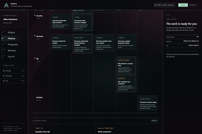Click the SHARED VERSION column header
This screenshot has width=202, height=134.
[x=78, y=10]
